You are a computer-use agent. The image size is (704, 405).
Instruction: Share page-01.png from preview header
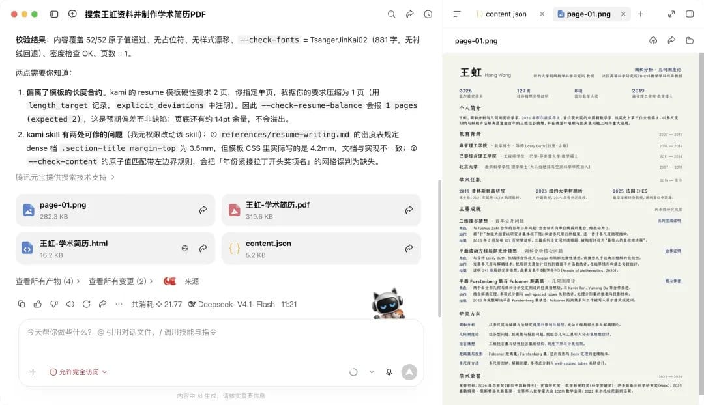[671, 41]
